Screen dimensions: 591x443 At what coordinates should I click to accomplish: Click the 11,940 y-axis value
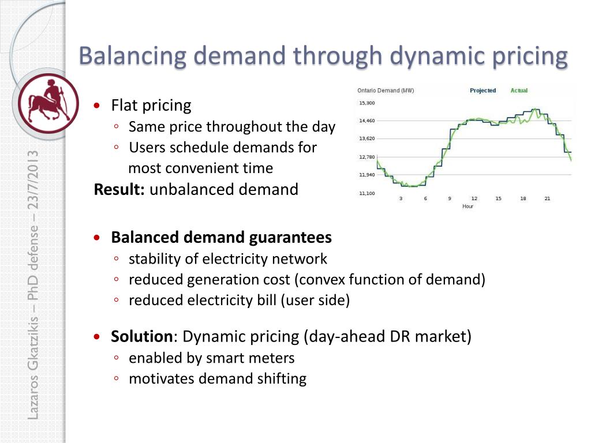366,175
